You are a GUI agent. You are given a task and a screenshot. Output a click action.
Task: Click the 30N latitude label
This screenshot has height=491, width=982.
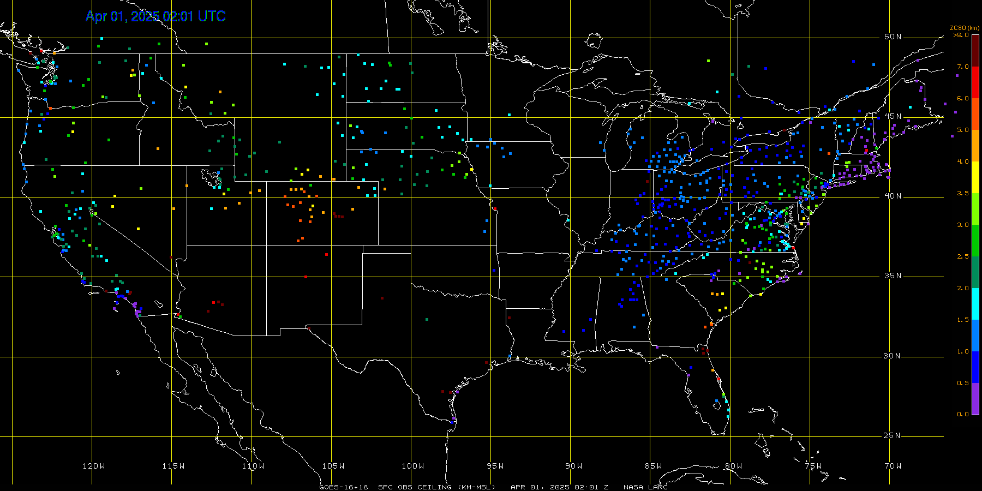click(x=893, y=356)
